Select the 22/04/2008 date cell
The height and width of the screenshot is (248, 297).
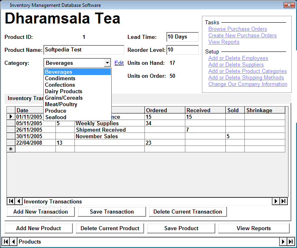click(36, 143)
